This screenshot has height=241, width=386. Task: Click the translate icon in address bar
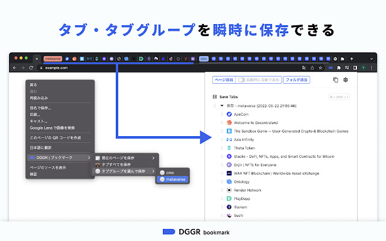(x=304, y=67)
